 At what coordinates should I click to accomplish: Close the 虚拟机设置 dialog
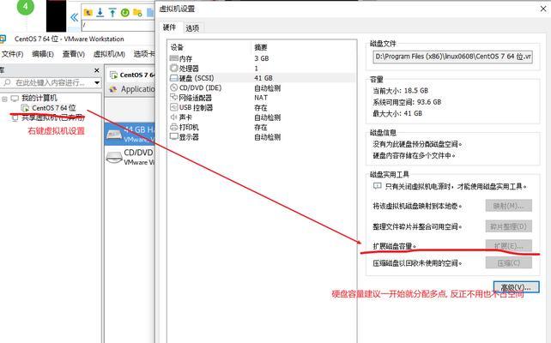click(543, 9)
